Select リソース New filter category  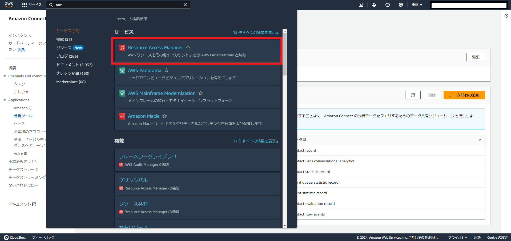tap(70, 48)
